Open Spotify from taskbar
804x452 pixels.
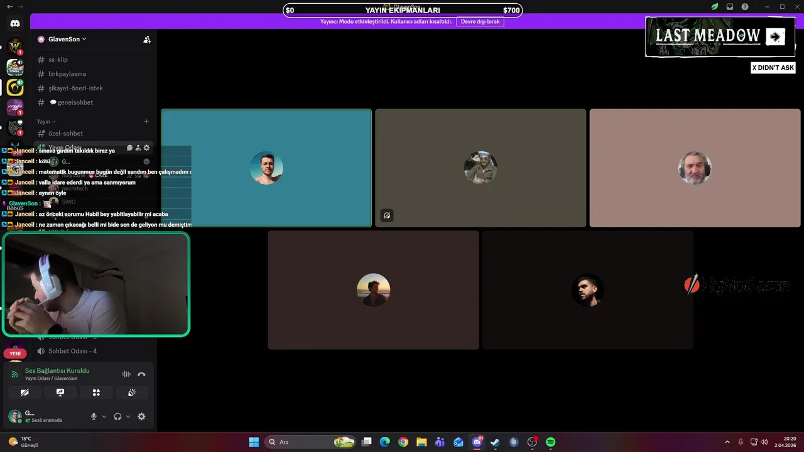tap(551, 442)
